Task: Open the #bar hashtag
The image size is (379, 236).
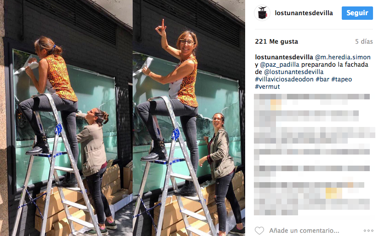Action: (322, 79)
